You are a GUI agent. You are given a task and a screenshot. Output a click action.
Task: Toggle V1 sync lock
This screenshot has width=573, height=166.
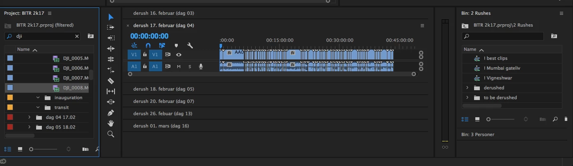(167, 55)
